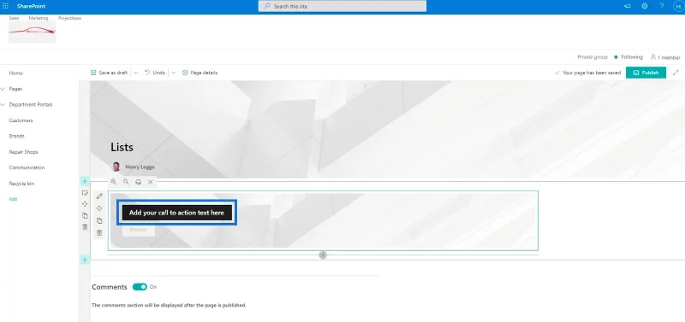Add a new section above the web part
The height and width of the screenshot is (322, 685).
pyautogui.click(x=85, y=181)
